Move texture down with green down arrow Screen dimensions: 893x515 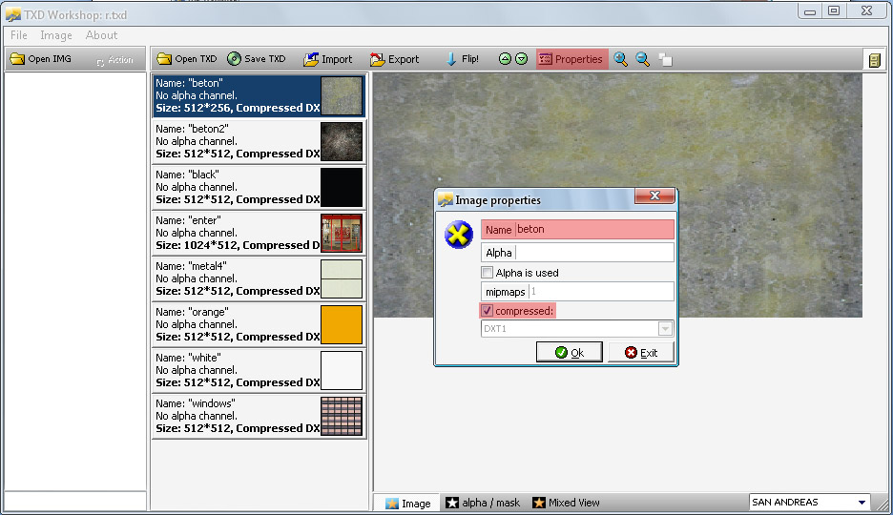(x=522, y=59)
